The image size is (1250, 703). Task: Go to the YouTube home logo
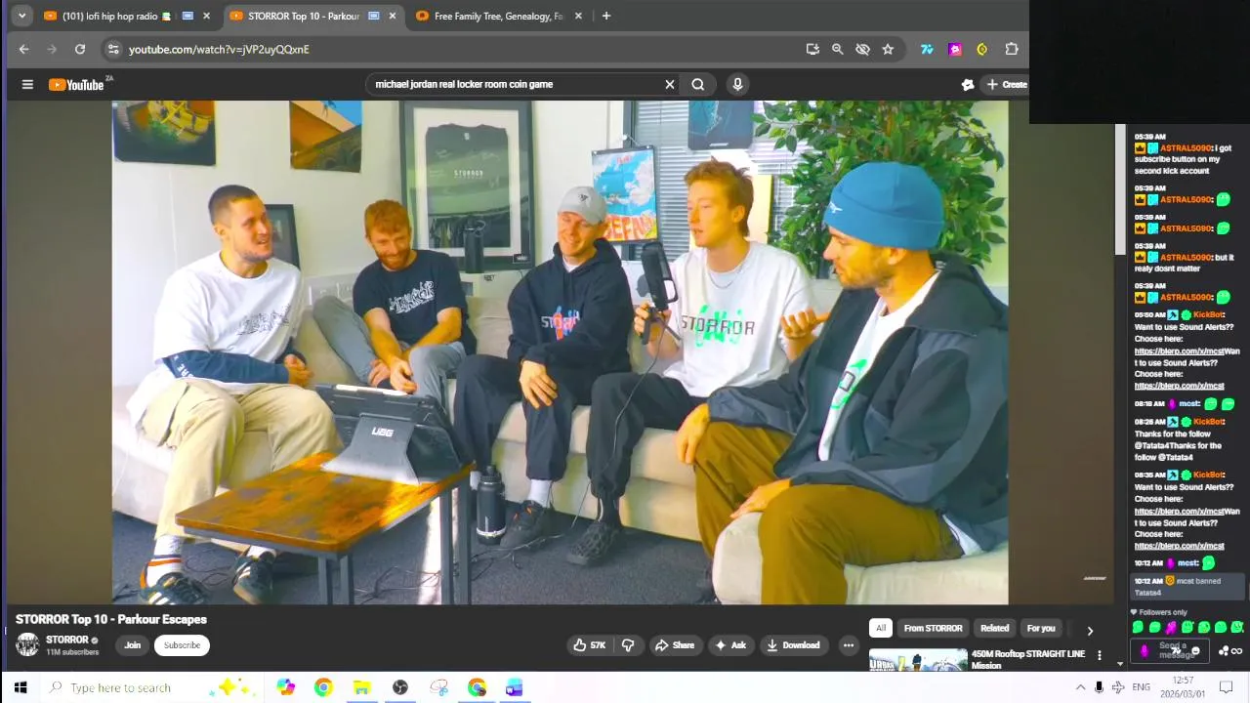77,85
